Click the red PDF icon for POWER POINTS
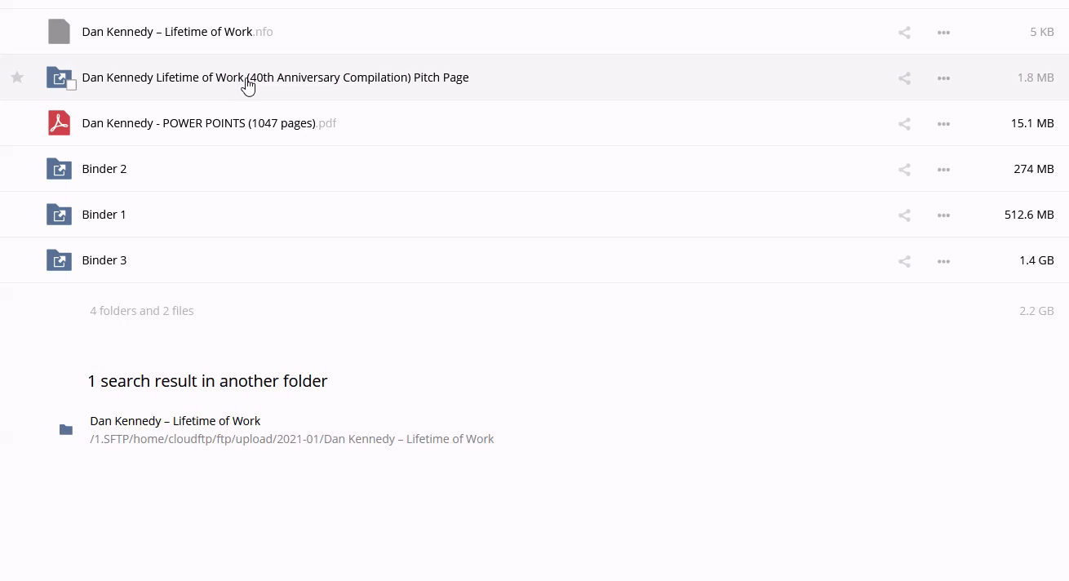 (59, 123)
